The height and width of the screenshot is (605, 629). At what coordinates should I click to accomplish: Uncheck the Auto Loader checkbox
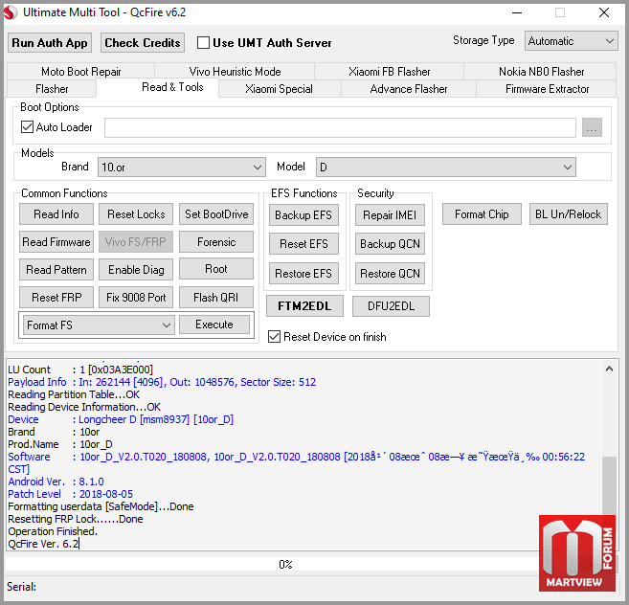click(27, 127)
